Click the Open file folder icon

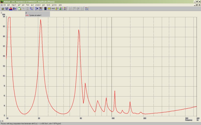click(3, 8)
